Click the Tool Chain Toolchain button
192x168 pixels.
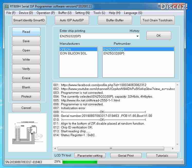(x=157, y=20)
